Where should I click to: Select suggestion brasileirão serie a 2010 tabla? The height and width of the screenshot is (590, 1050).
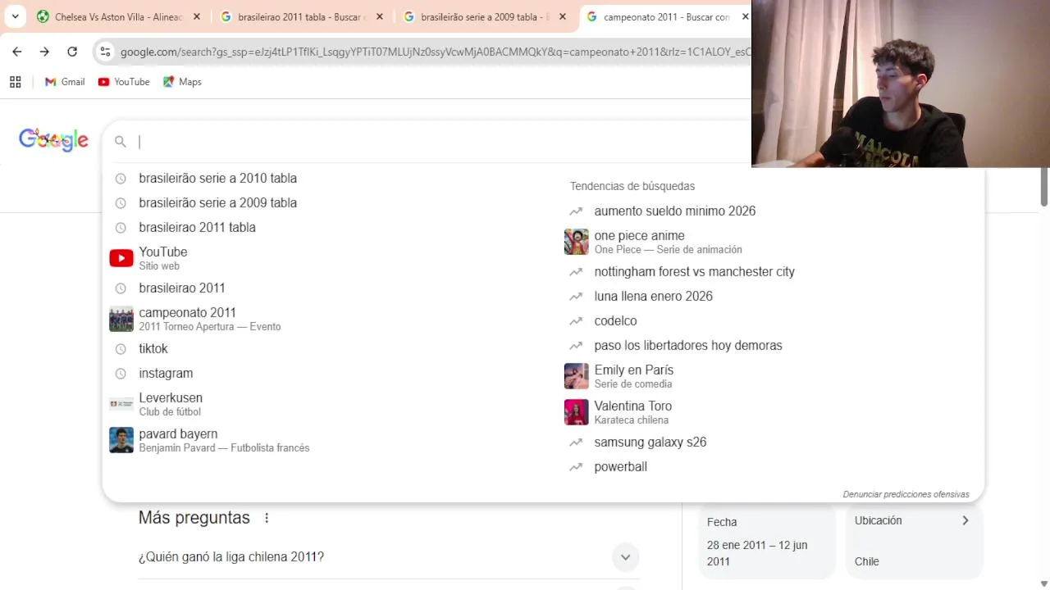point(217,178)
